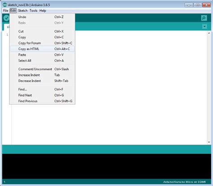The image size is (213, 186).
Task: Open the Help menu
Action: pos(43,11)
